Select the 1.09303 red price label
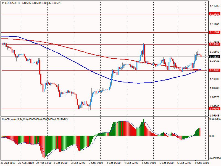 tap(214, 108)
